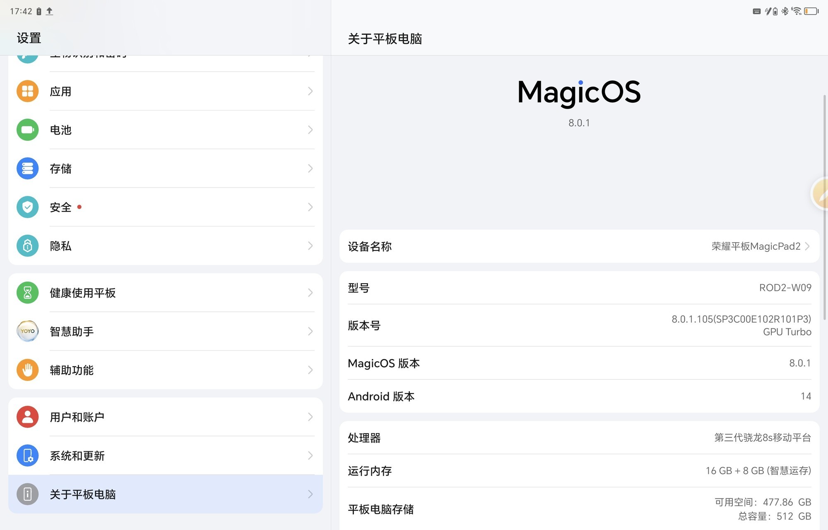828x530 pixels.
Task: Select the YOYO 智慧助手 assistant icon
Action: (27, 331)
